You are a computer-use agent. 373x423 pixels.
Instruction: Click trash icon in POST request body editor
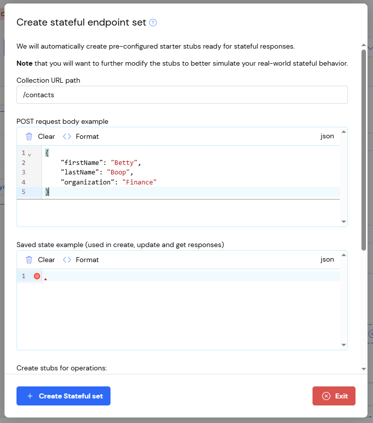pyautogui.click(x=29, y=136)
